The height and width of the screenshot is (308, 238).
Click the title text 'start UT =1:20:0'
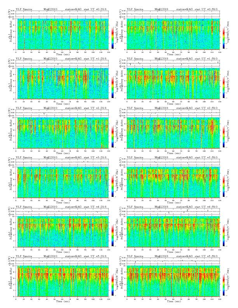95,59
